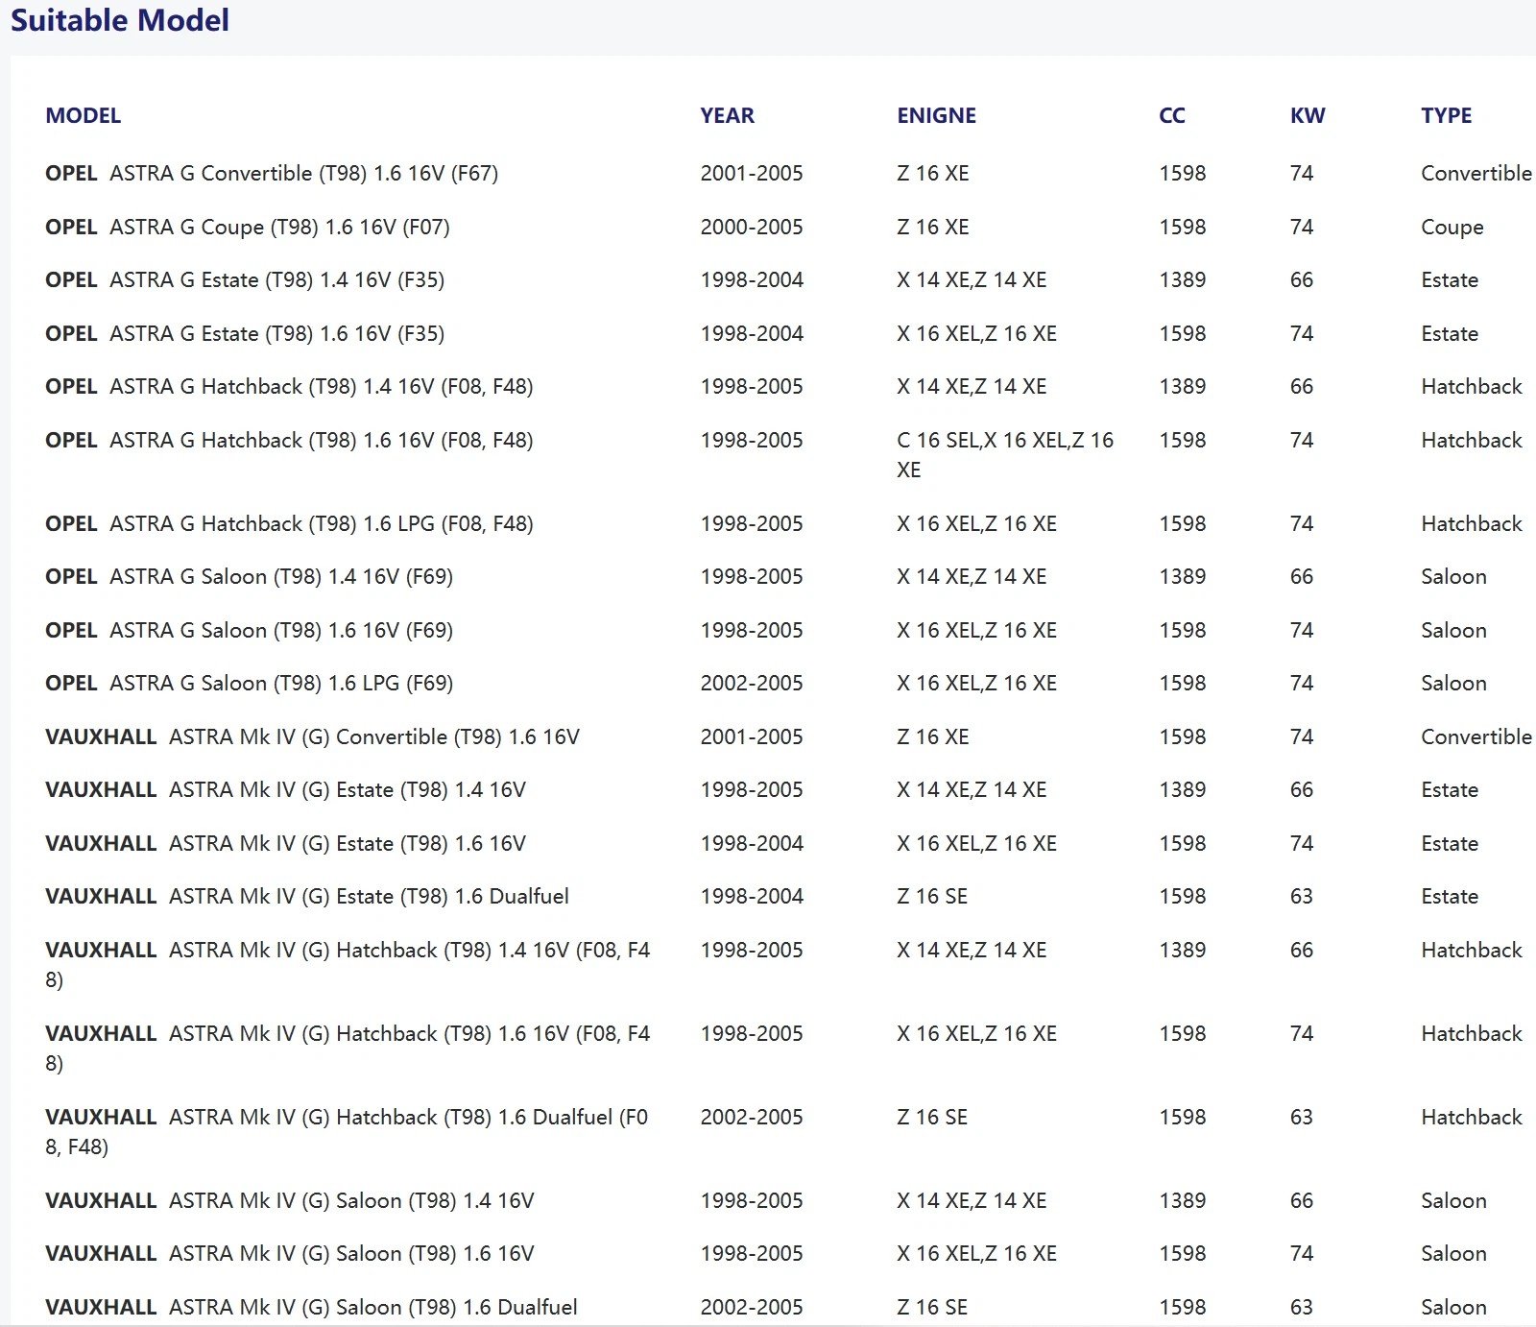Select 'OPEL ASTRA G Convertible (T98) 1.6 16V (F67)'
The image size is (1536, 1327).
click(272, 174)
